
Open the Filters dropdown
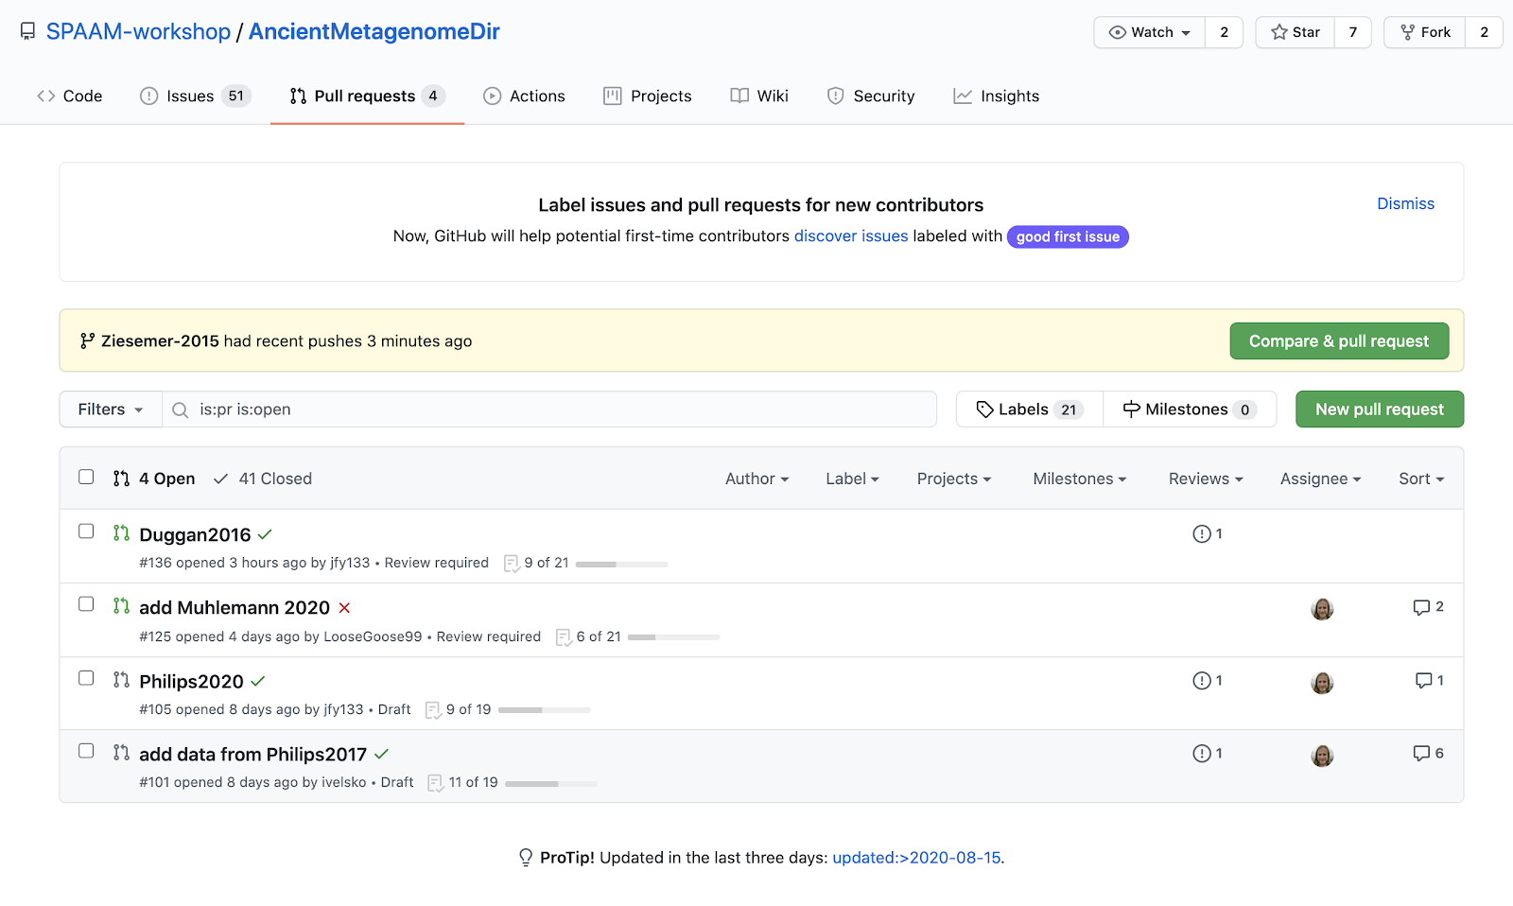111,409
